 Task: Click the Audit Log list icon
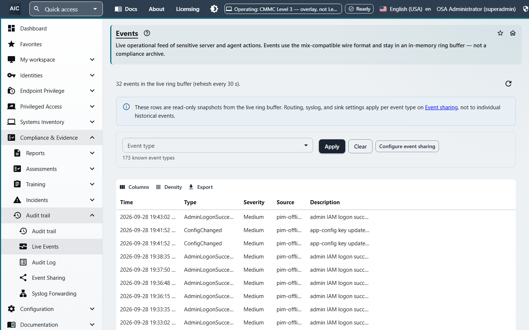(x=23, y=262)
